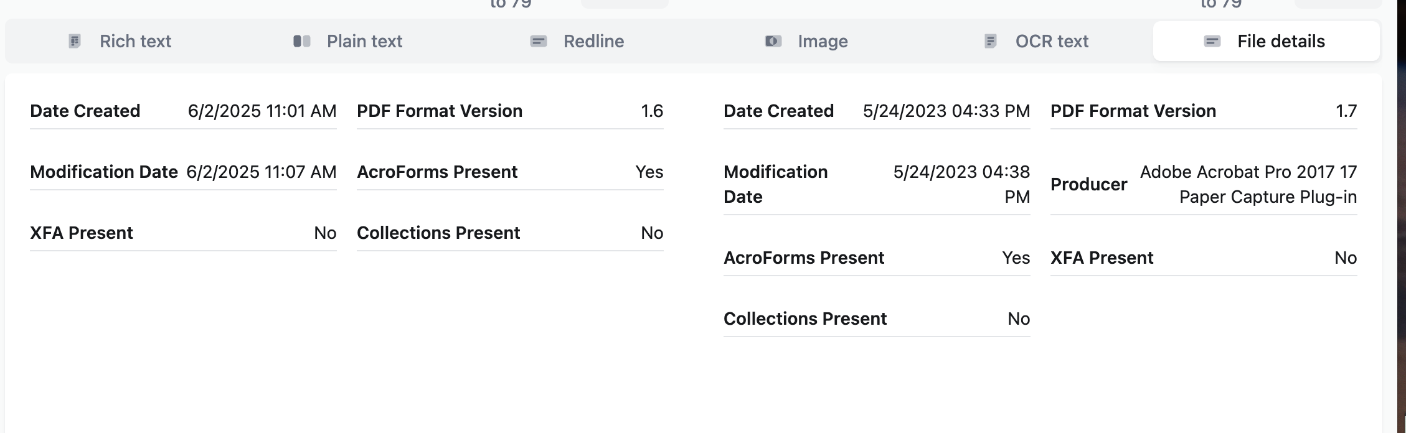Switch to the Rich text tab
This screenshot has width=1406, height=433.
135,42
